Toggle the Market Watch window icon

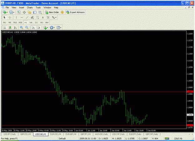[19, 12]
